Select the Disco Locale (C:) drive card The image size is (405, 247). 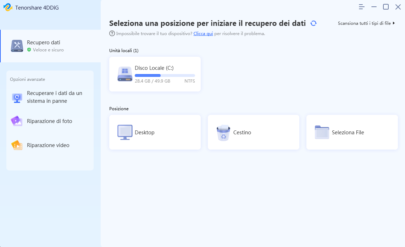pos(155,74)
